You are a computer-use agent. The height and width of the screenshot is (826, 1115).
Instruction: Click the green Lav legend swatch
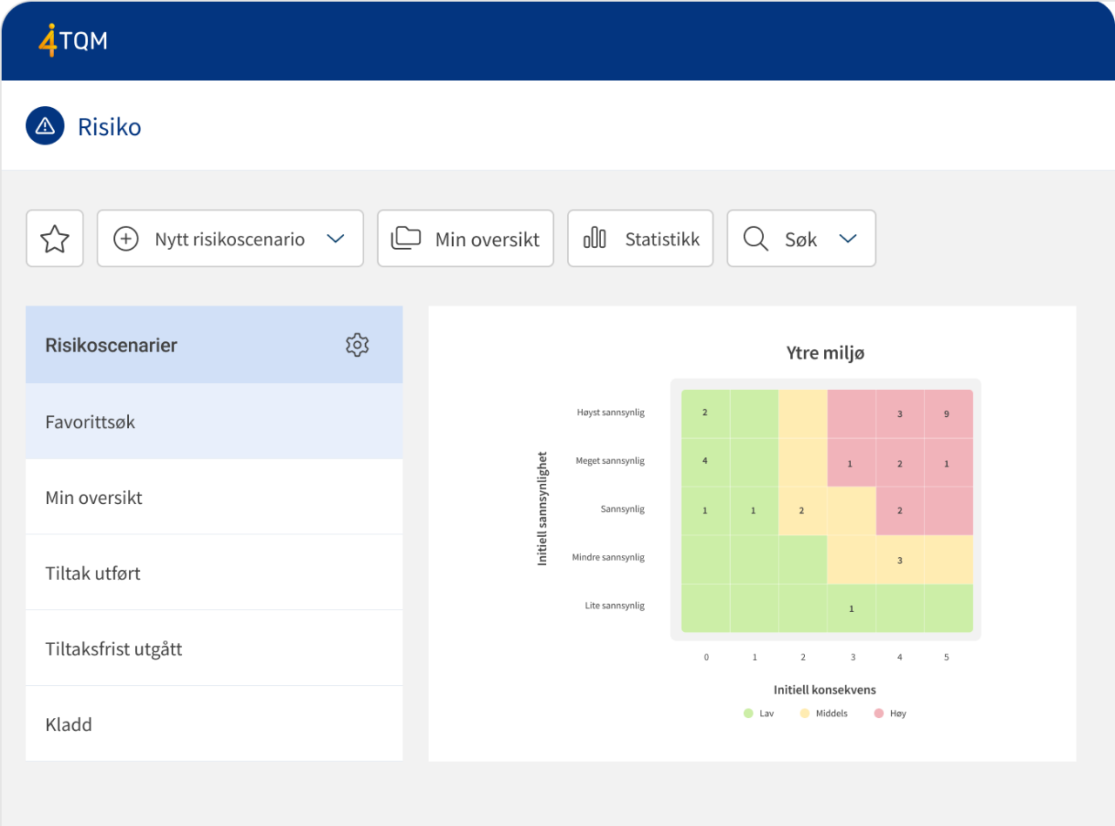click(x=747, y=713)
